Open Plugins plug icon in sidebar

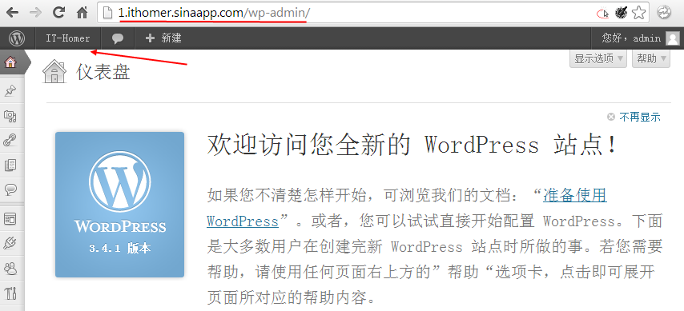click(x=10, y=244)
